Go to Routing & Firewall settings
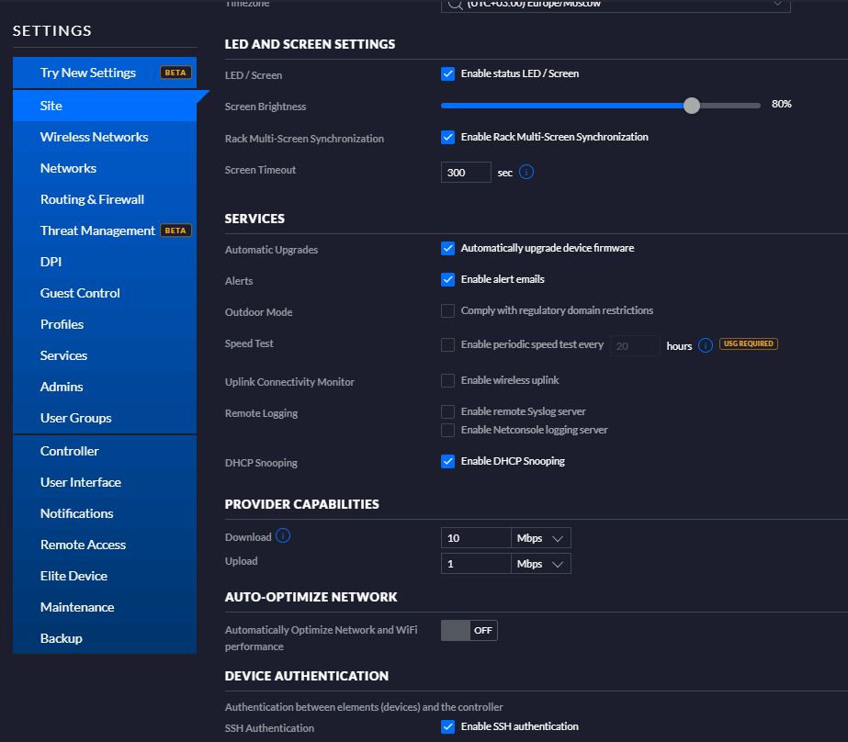The height and width of the screenshot is (742, 848). pos(92,199)
